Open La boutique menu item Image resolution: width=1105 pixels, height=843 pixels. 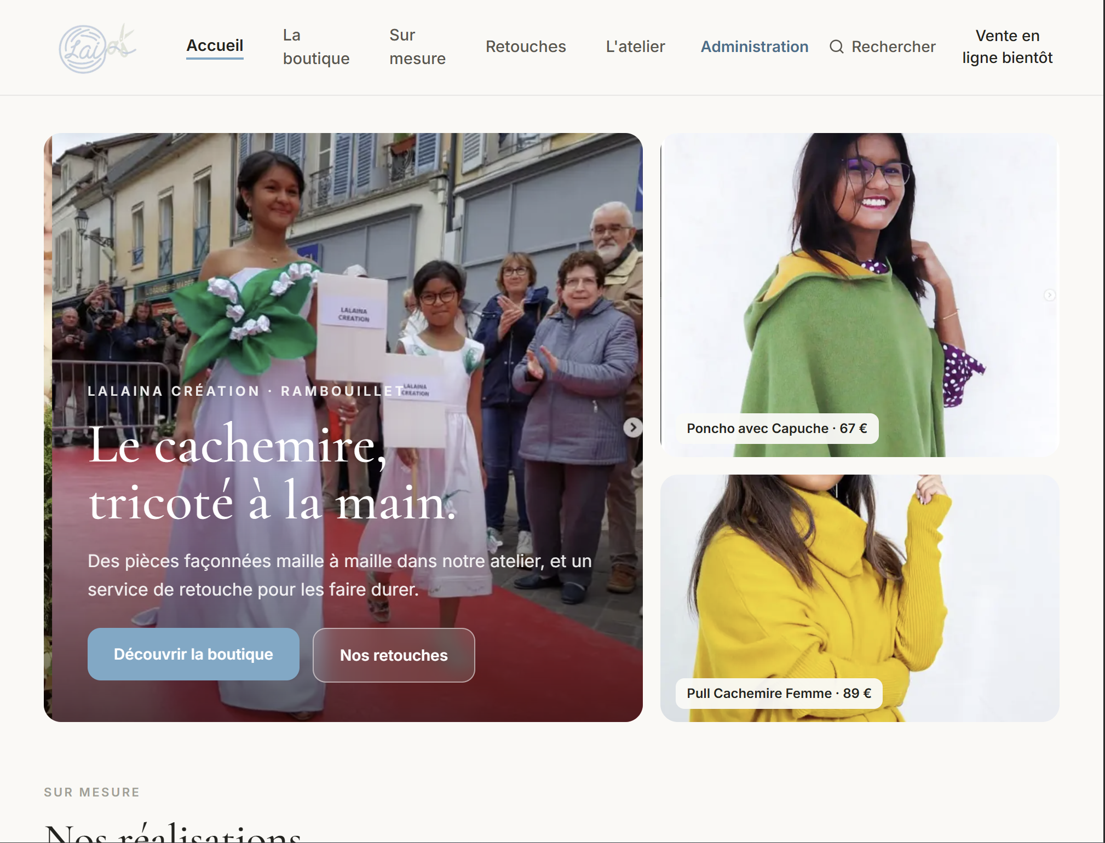(316, 47)
